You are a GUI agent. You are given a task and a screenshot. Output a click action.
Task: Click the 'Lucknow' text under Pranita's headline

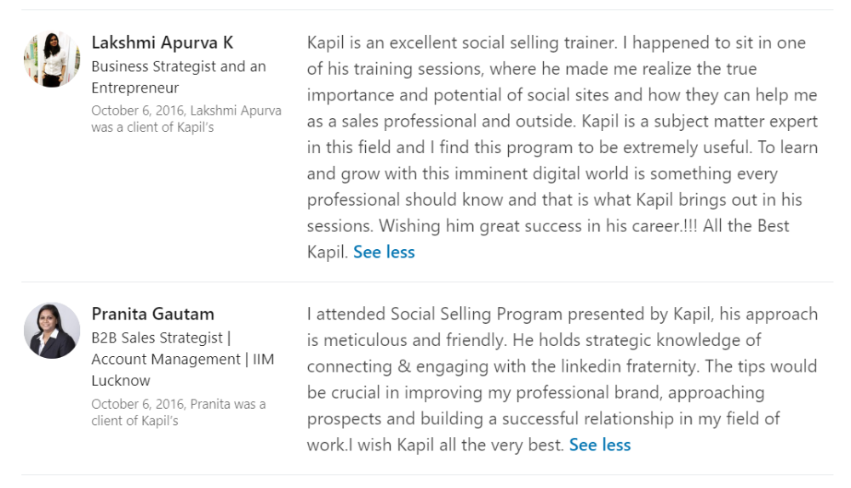tap(121, 381)
